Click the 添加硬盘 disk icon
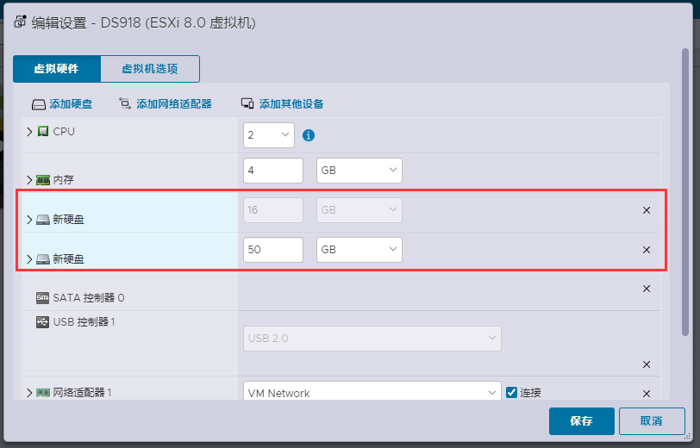Image resolution: width=700 pixels, height=448 pixels. 39,104
